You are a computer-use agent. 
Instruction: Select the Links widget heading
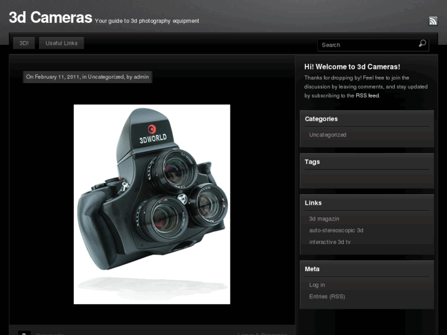(313, 203)
